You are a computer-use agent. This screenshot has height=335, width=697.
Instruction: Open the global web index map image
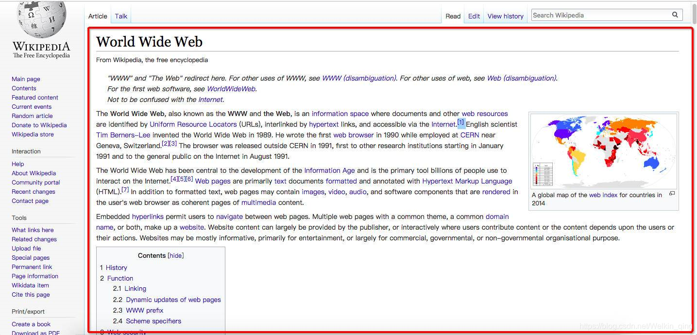(x=604, y=151)
